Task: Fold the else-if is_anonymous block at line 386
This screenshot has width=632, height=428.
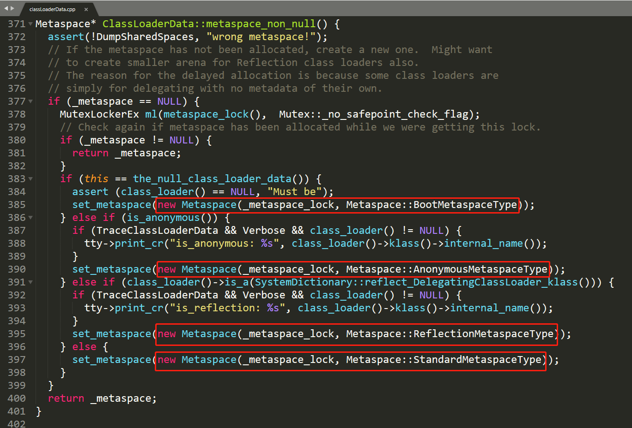Action: coord(30,218)
